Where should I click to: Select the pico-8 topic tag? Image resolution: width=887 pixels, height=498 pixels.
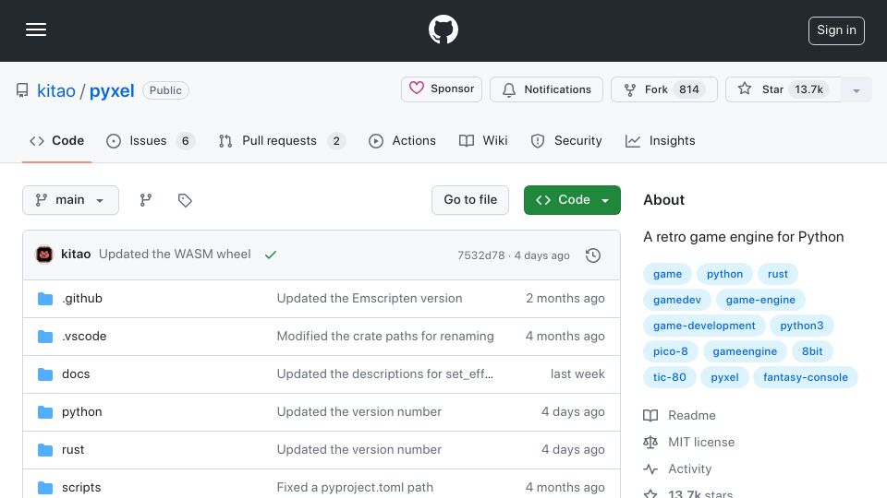tap(671, 351)
